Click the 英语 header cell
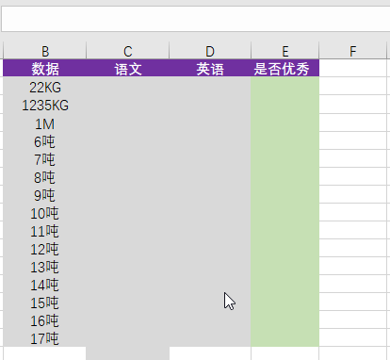Viewport: 390px width, 360px height. point(210,68)
